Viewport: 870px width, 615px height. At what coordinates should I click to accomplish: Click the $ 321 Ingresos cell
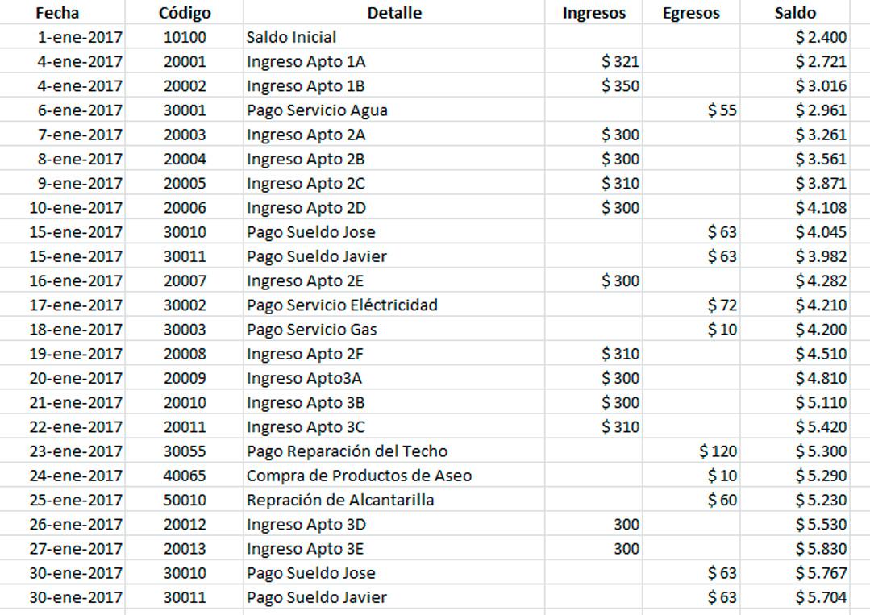click(620, 62)
